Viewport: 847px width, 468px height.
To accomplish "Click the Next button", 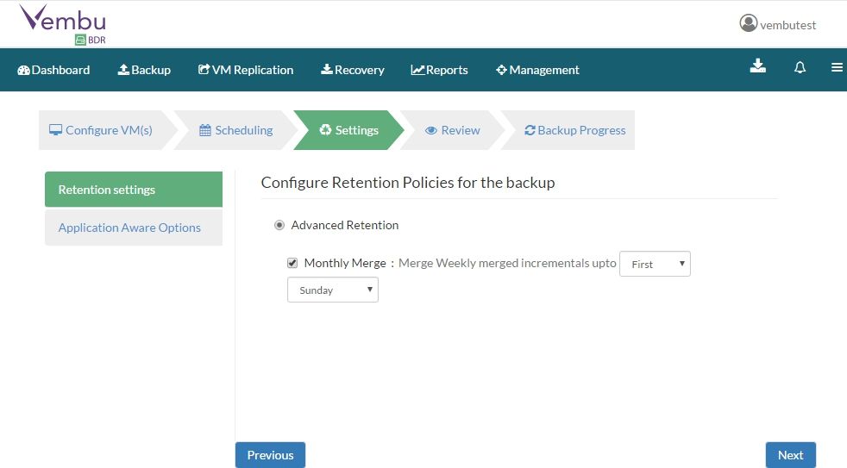I will tap(791, 455).
